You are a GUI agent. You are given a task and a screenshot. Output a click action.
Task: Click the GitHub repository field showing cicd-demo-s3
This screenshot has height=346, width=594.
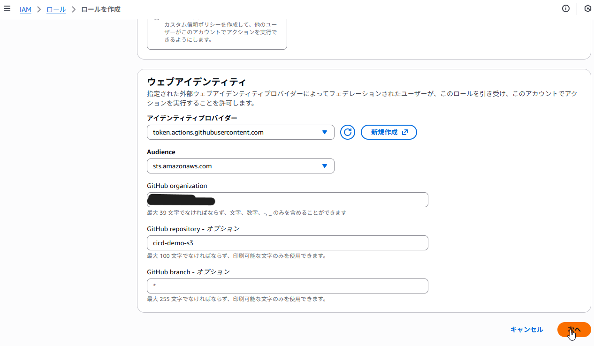point(287,242)
